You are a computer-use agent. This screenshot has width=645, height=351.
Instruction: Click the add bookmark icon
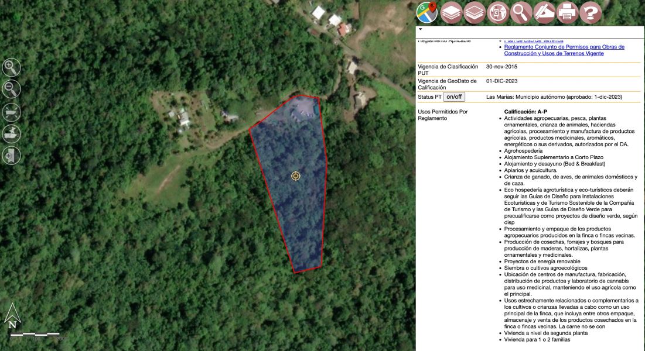coord(11,155)
